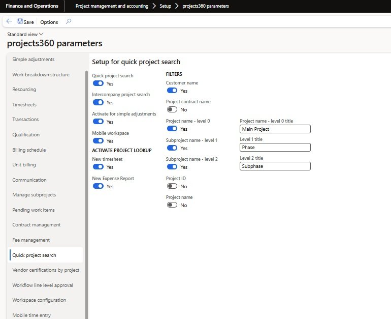Turn on the Project ID filter
The width and height of the screenshot is (391, 319).
(172, 186)
